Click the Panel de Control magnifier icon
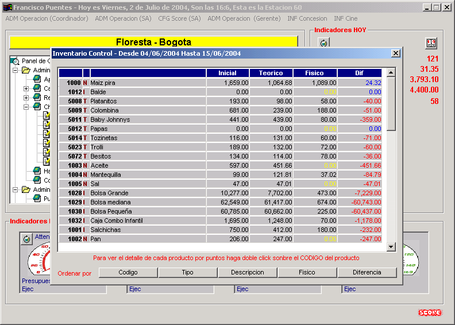The image size is (455, 325). (x=15, y=61)
